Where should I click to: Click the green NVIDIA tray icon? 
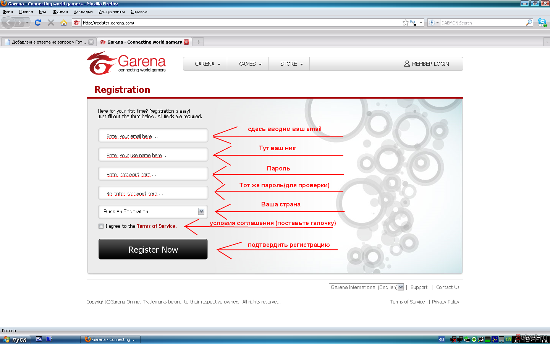(x=508, y=339)
